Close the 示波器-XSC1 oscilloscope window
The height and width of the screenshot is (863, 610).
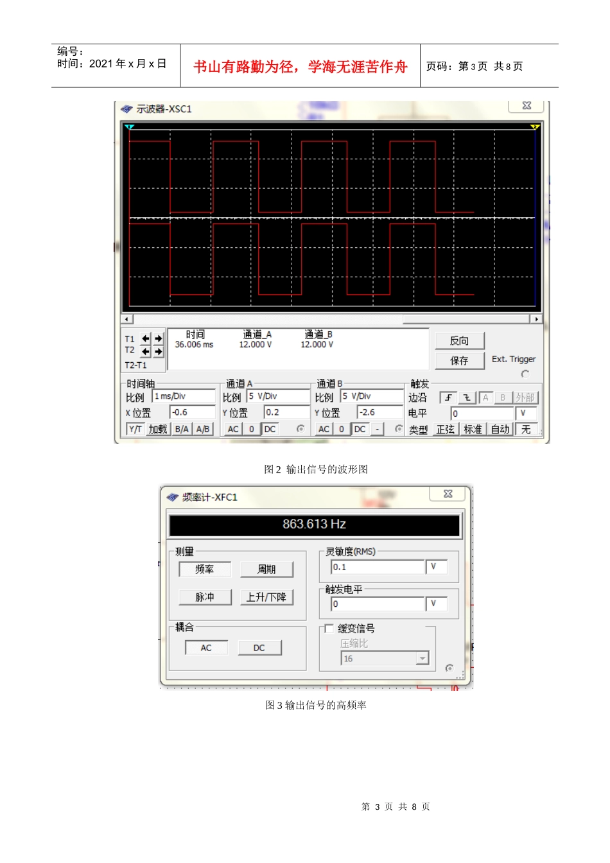click(527, 106)
